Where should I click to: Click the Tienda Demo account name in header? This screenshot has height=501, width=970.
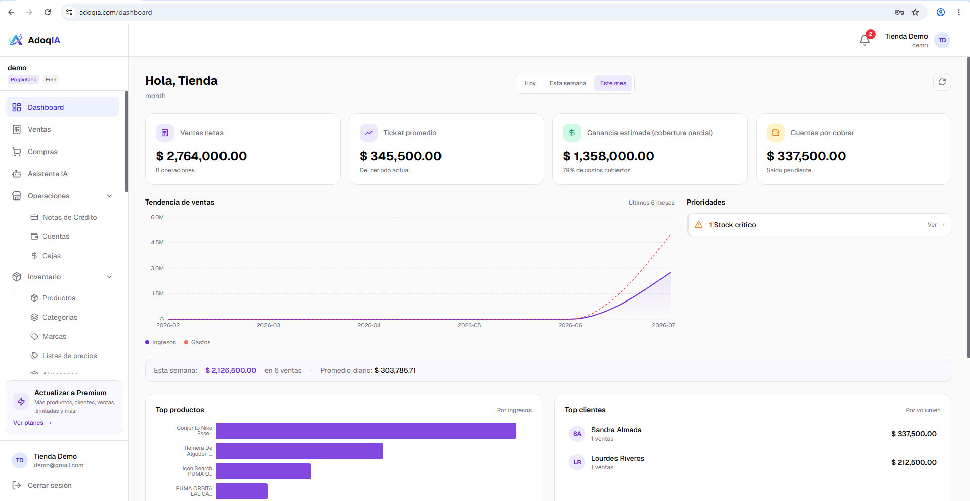906,36
